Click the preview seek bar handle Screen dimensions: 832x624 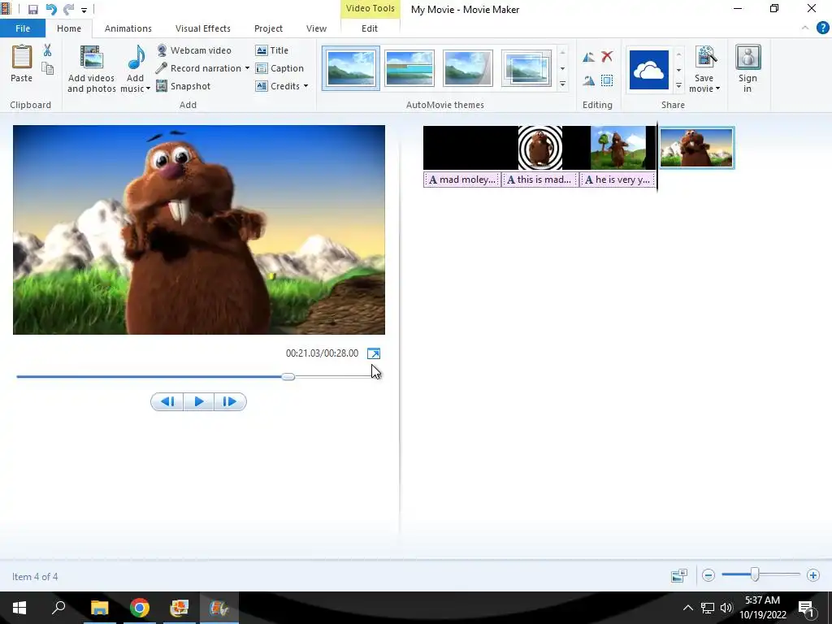pyautogui.click(x=288, y=377)
